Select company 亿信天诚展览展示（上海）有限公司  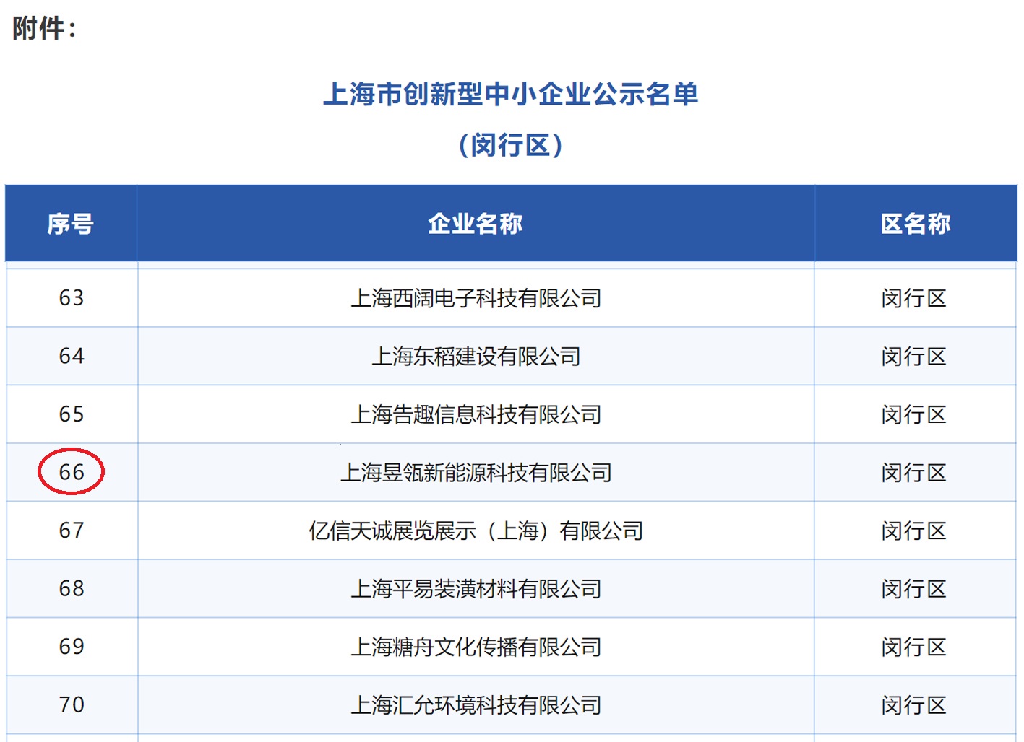pyautogui.click(x=476, y=531)
